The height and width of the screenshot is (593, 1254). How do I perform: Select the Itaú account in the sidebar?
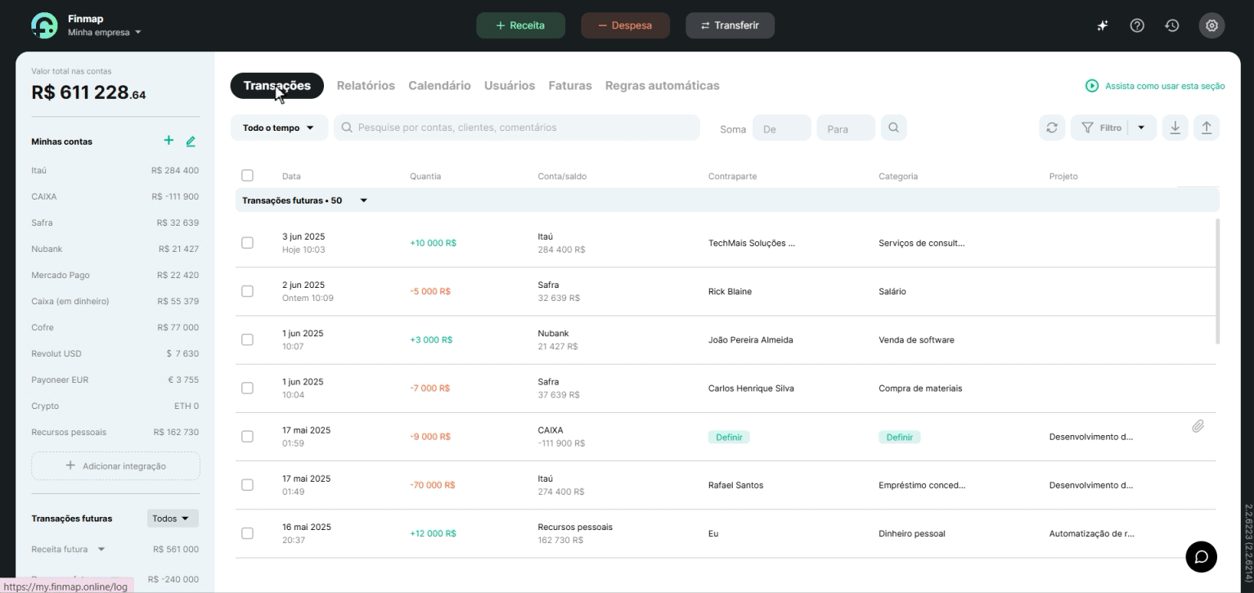point(115,171)
